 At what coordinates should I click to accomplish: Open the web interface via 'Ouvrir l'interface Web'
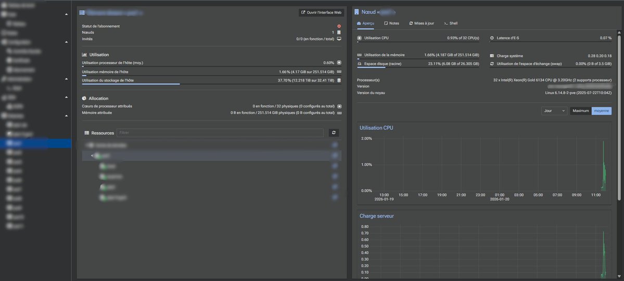click(x=321, y=12)
